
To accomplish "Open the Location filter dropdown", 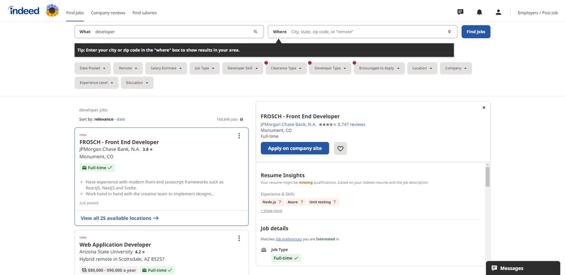I will coord(422,68).
